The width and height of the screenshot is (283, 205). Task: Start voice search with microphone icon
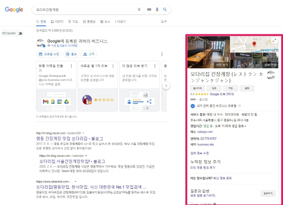157,9
